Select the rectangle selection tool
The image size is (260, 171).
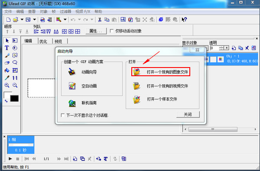click(15, 41)
